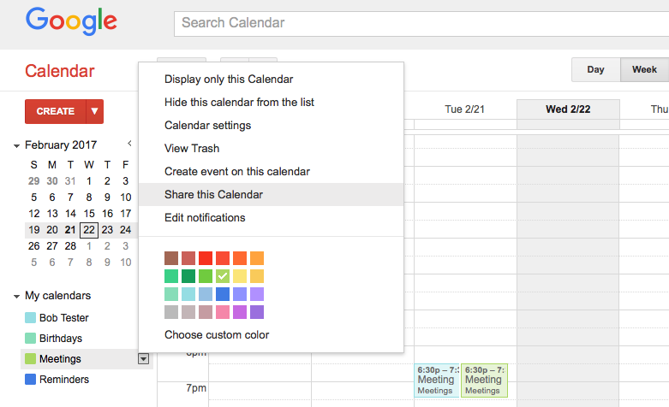
Task: Toggle the Meetings calendar color square
Action: coord(30,358)
